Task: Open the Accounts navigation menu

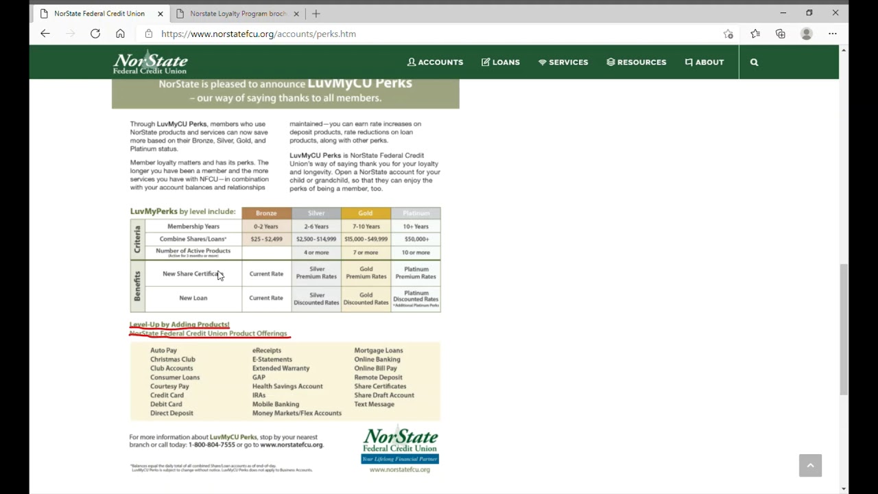Action: [435, 62]
